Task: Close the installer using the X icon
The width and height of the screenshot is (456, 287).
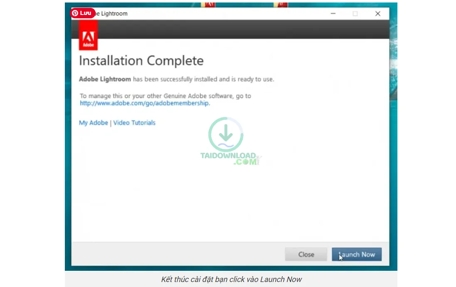Action: pos(377,14)
